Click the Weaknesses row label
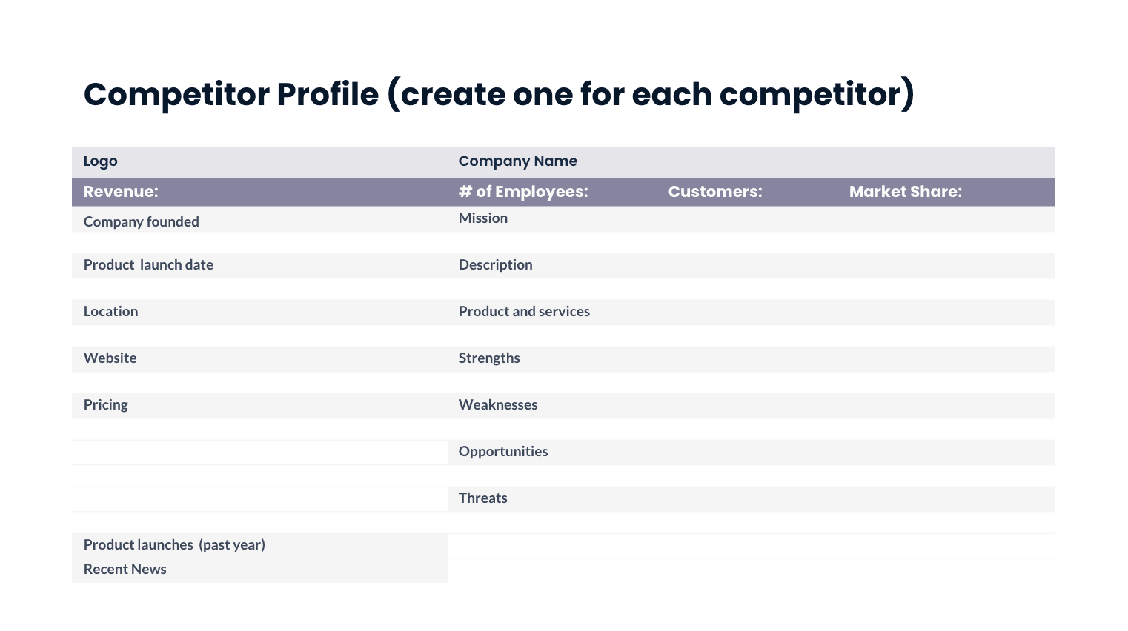 498,405
